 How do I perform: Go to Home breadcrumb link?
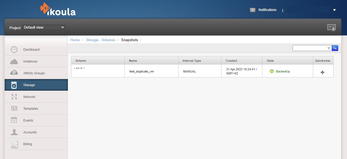click(75, 40)
